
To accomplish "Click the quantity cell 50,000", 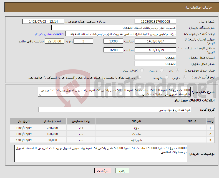I will pyautogui.click(x=52, y=140).
